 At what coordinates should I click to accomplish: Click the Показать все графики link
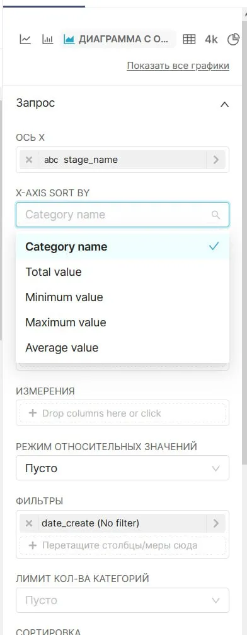tap(178, 66)
